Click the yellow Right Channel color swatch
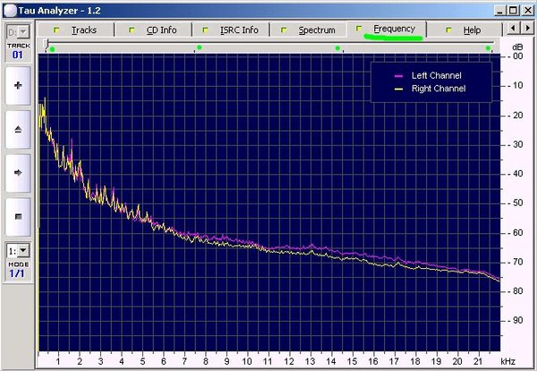 [x=398, y=89]
